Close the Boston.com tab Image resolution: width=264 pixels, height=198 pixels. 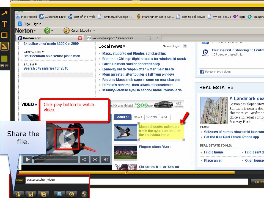[80, 38]
